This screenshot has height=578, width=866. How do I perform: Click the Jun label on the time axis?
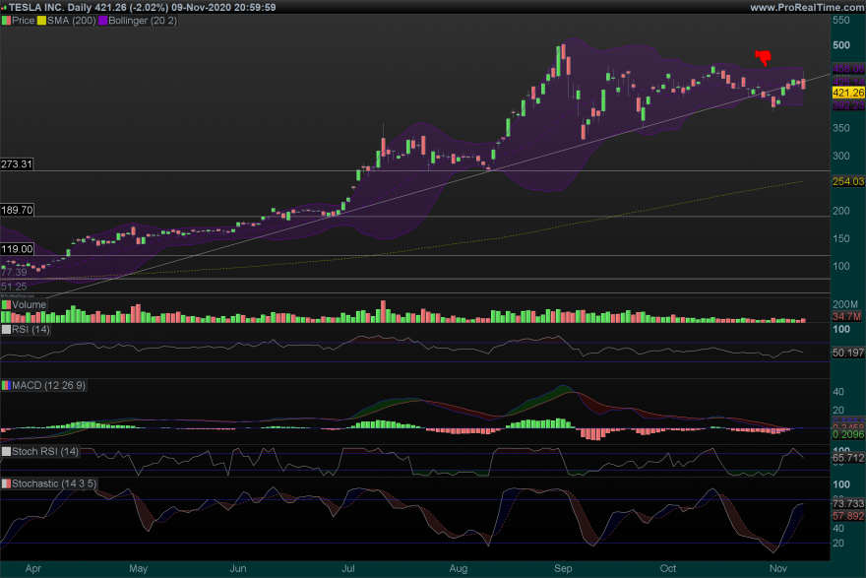pyautogui.click(x=238, y=568)
